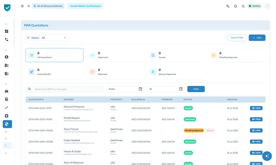Viewport: 276px width, 165px height.
Task: Select the Issued summary card
Action: [176, 55]
